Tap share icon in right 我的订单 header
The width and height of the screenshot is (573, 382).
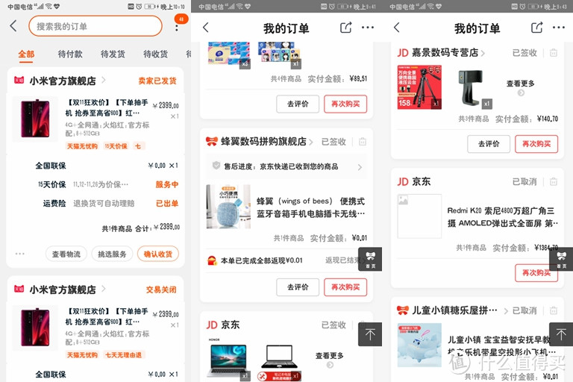[x=536, y=28]
